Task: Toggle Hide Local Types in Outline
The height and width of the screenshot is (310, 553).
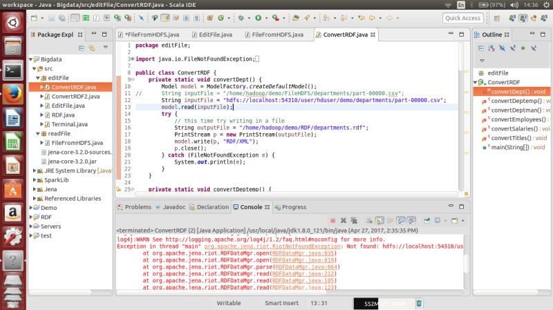Action: (534, 48)
